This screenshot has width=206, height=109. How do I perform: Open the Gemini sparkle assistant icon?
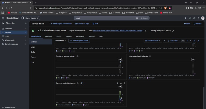tap(186, 18)
